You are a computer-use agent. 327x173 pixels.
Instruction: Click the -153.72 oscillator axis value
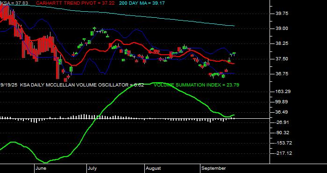284,143
